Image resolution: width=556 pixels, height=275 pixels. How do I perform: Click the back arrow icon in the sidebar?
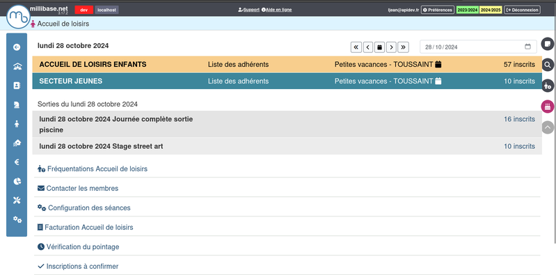coord(17,47)
